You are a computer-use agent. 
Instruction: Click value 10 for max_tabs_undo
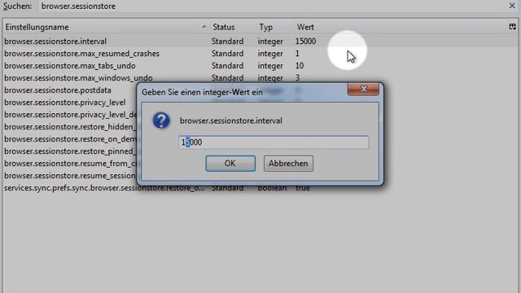[x=300, y=66]
